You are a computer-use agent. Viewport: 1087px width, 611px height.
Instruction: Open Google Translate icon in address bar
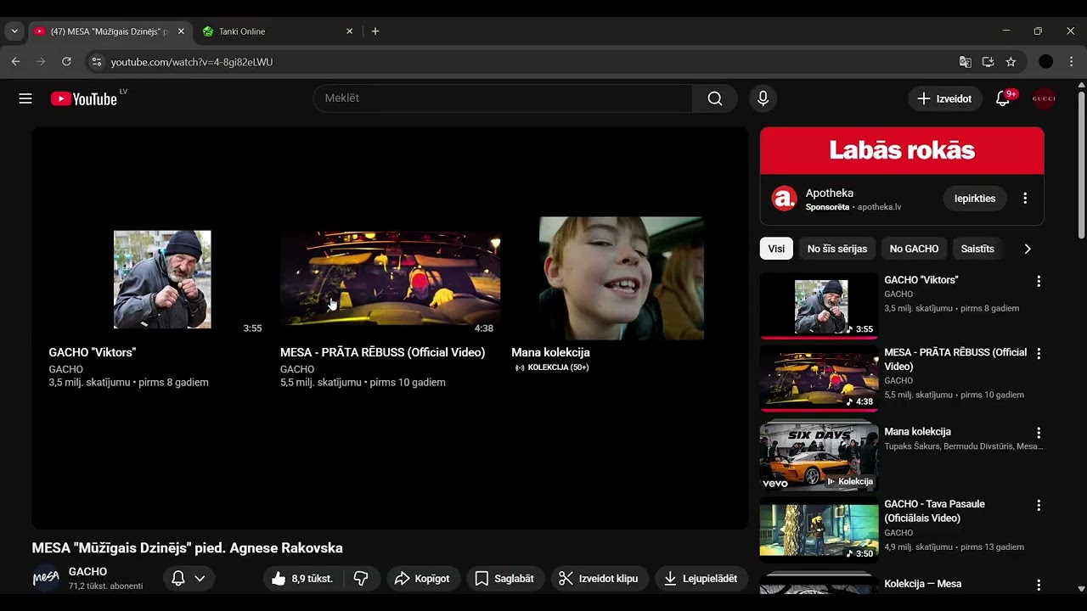(x=966, y=62)
